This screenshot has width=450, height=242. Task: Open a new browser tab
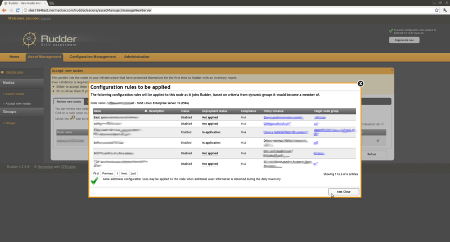51,3
